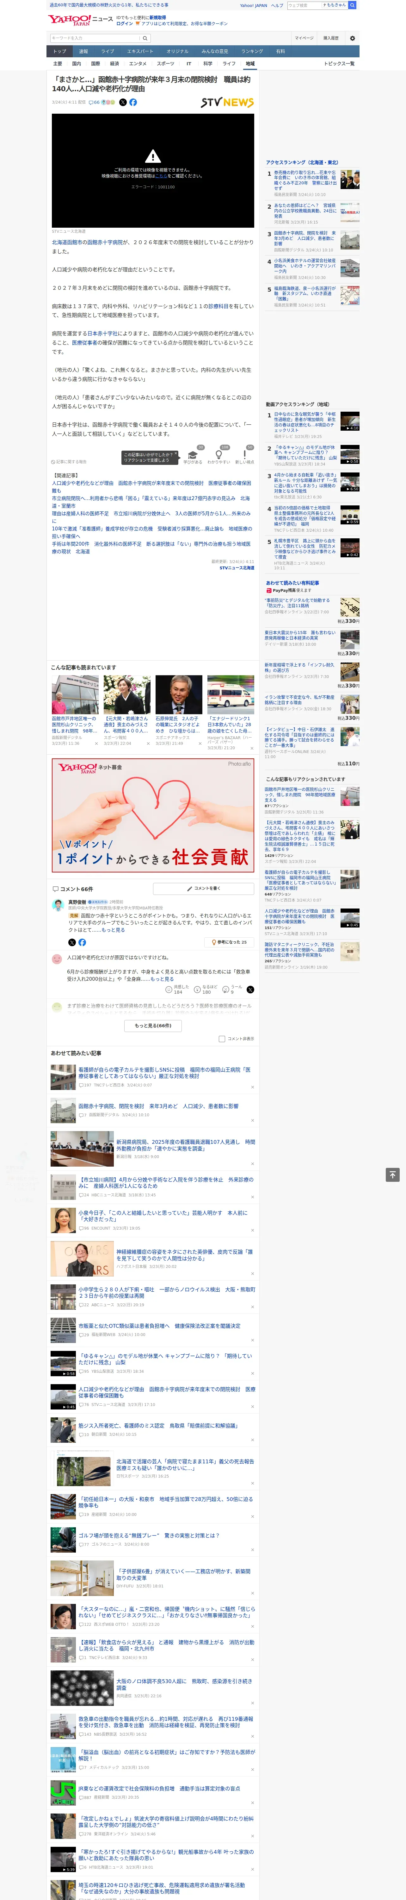Viewport: 406px width, 1900px height.
Task: Dismiss the 看護師が自らの電子カルテ article with its x
Action: click(253, 1087)
